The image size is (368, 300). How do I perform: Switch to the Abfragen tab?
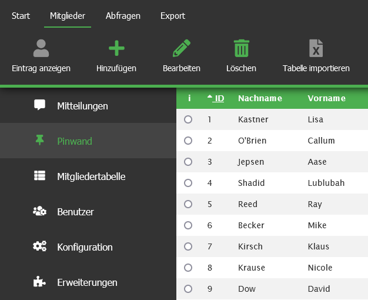click(123, 16)
